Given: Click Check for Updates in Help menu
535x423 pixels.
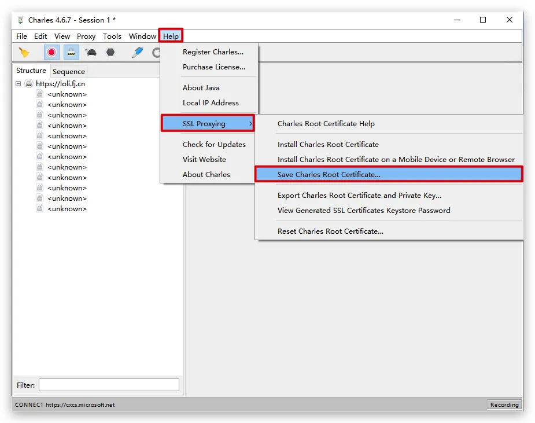Looking at the screenshot, I should click(214, 145).
